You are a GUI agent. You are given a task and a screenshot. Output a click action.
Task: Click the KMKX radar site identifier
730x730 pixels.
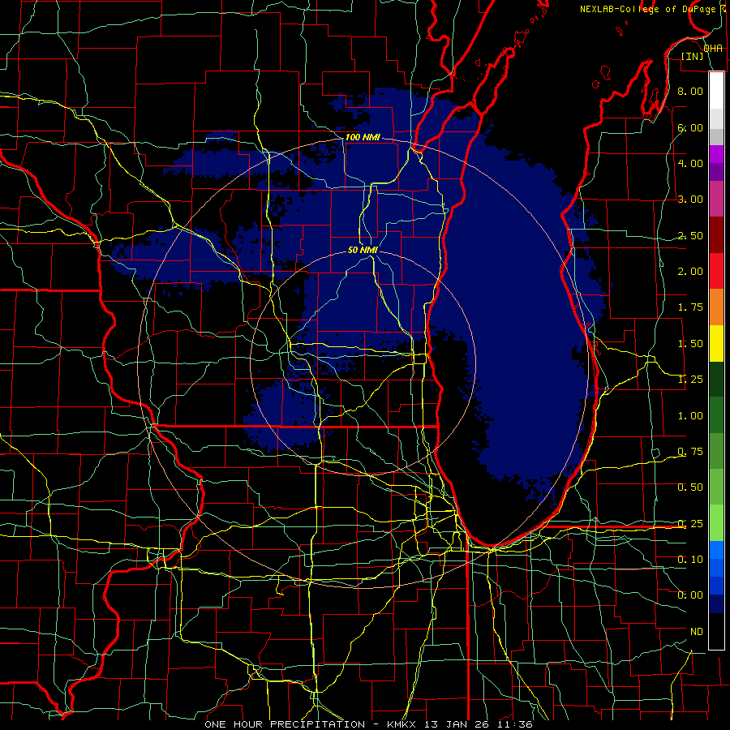pyautogui.click(x=402, y=724)
